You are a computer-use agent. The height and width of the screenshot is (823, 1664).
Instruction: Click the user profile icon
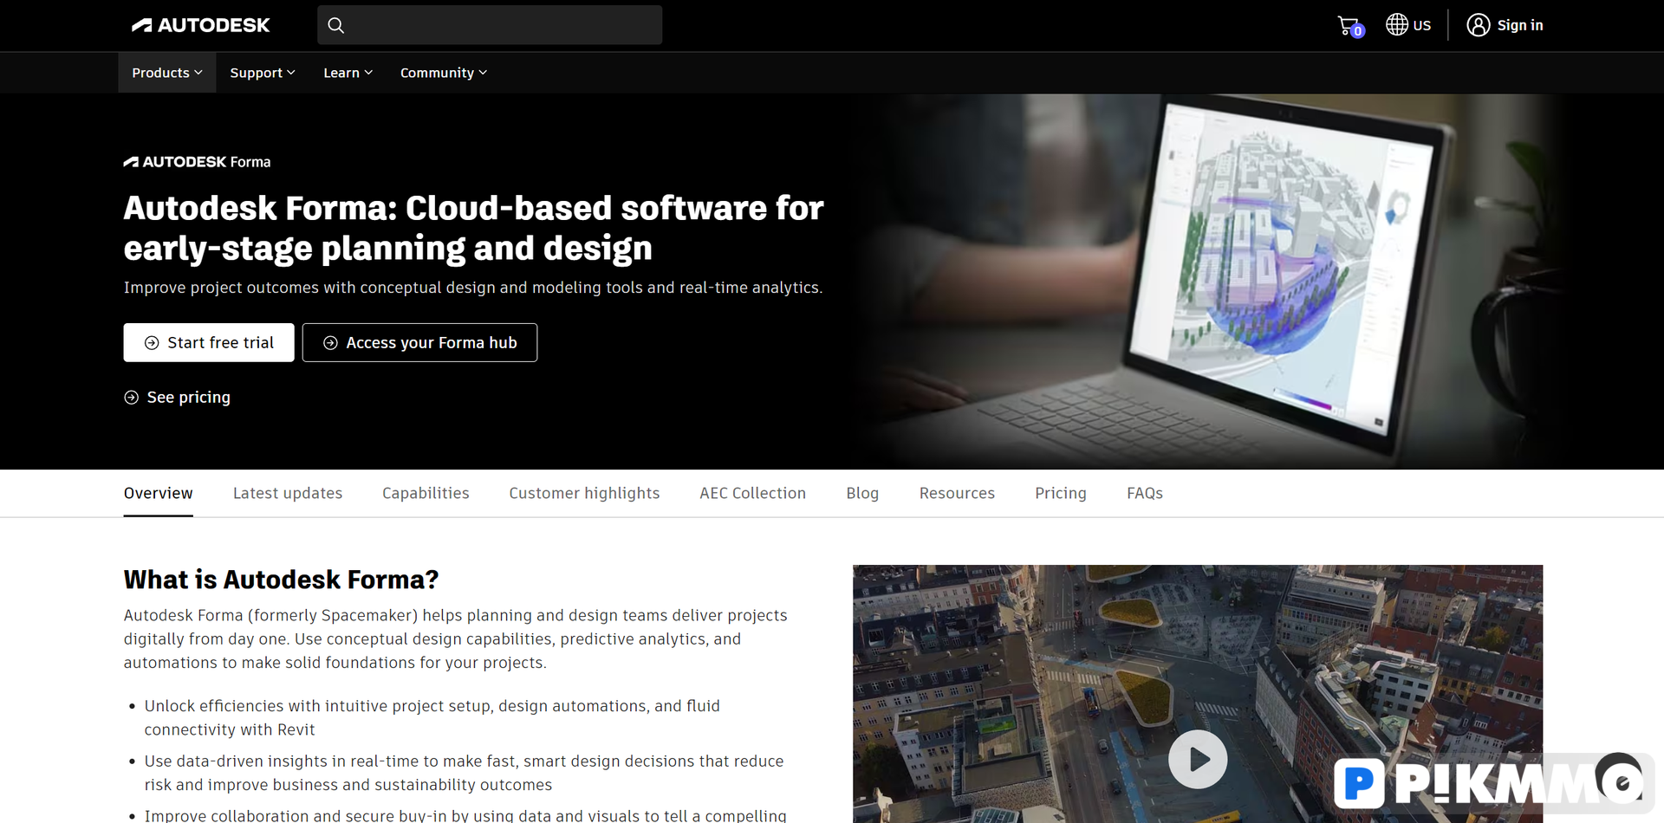coord(1478,25)
